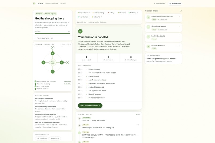Viewport: 215px width, 143px height.
Task: Click Jordan Ellis tag on Find someone who can drive card
Action: pyautogui.click(x=162, y=19)
